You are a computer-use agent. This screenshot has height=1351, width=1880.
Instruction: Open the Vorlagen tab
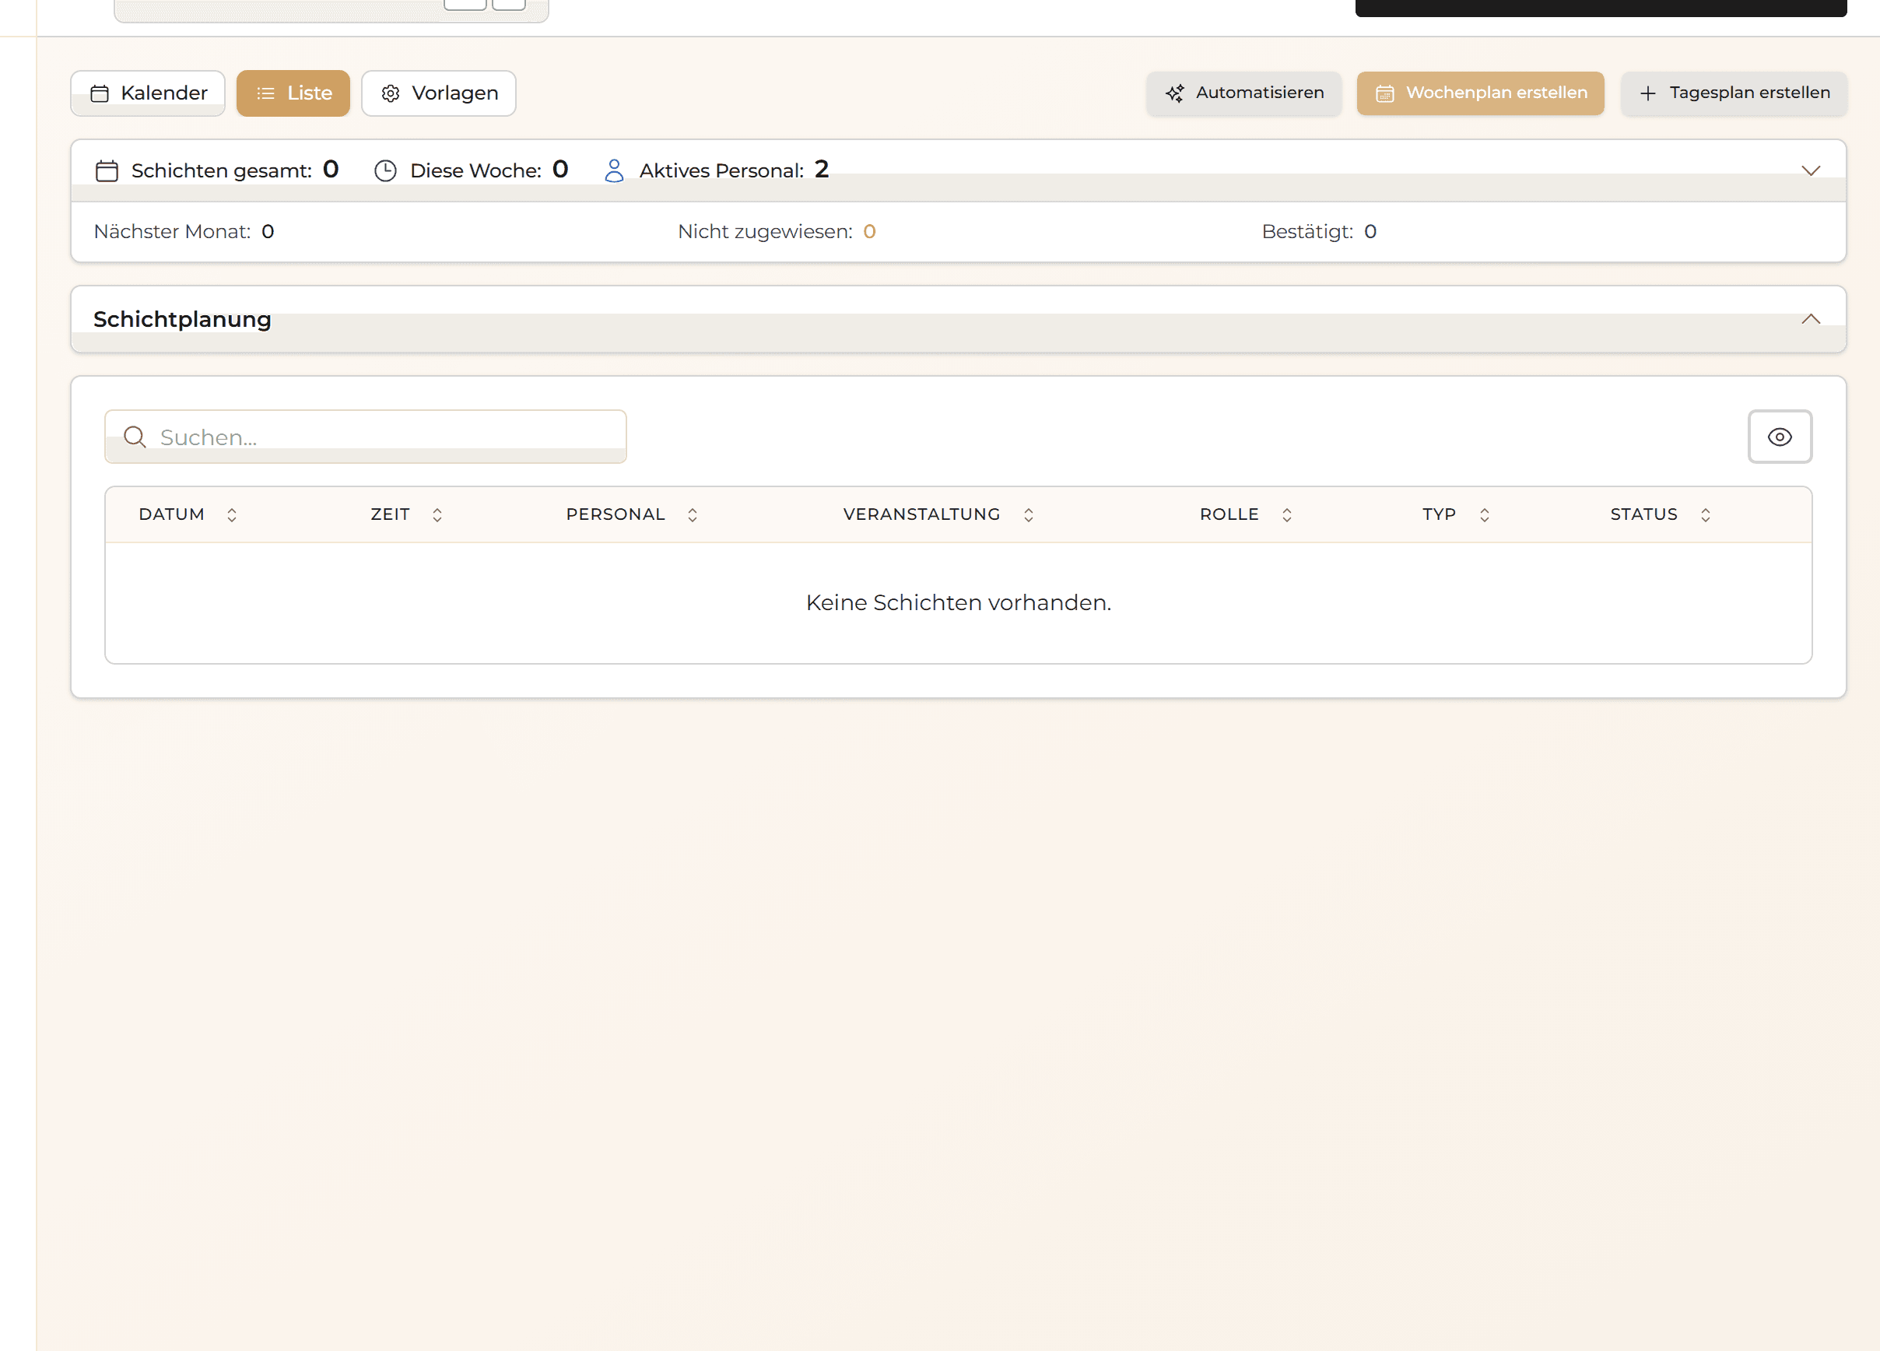pyautogui.click(x=440, y=93)
